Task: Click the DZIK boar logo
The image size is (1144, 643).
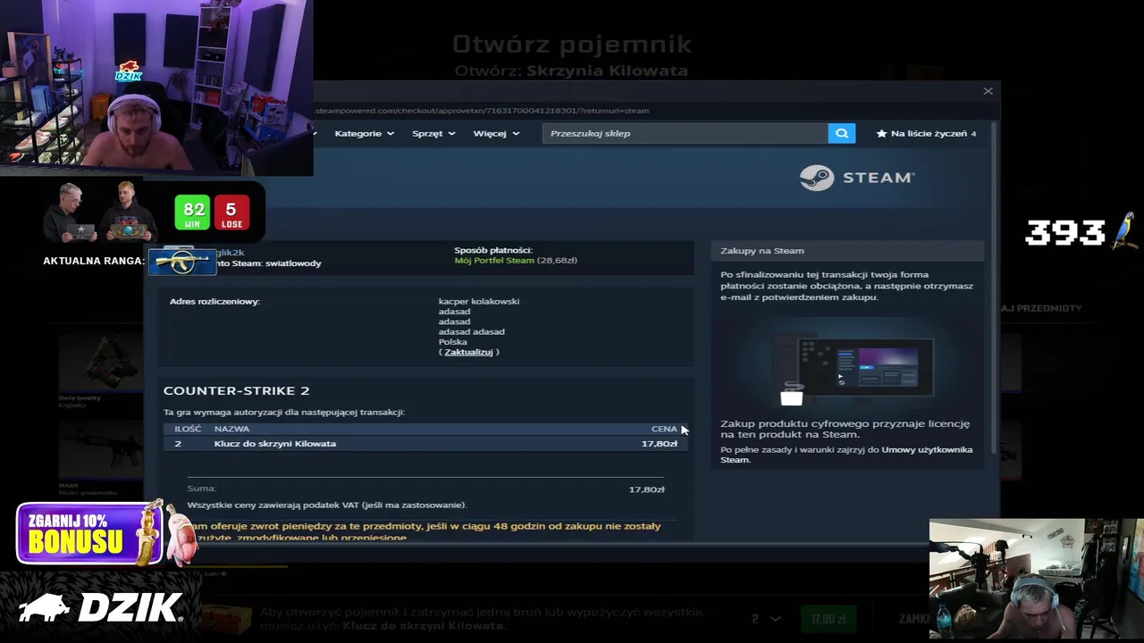Action: (x=101, y=607)
